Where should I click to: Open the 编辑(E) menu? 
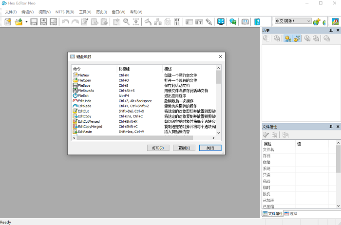[28, 11]
